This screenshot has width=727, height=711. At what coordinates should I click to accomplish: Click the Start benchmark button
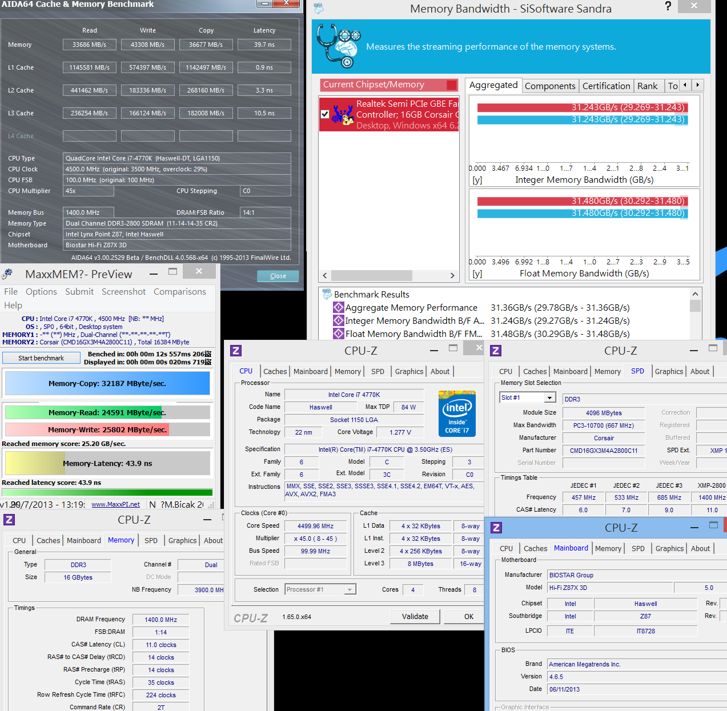click(x=41, y=358)
